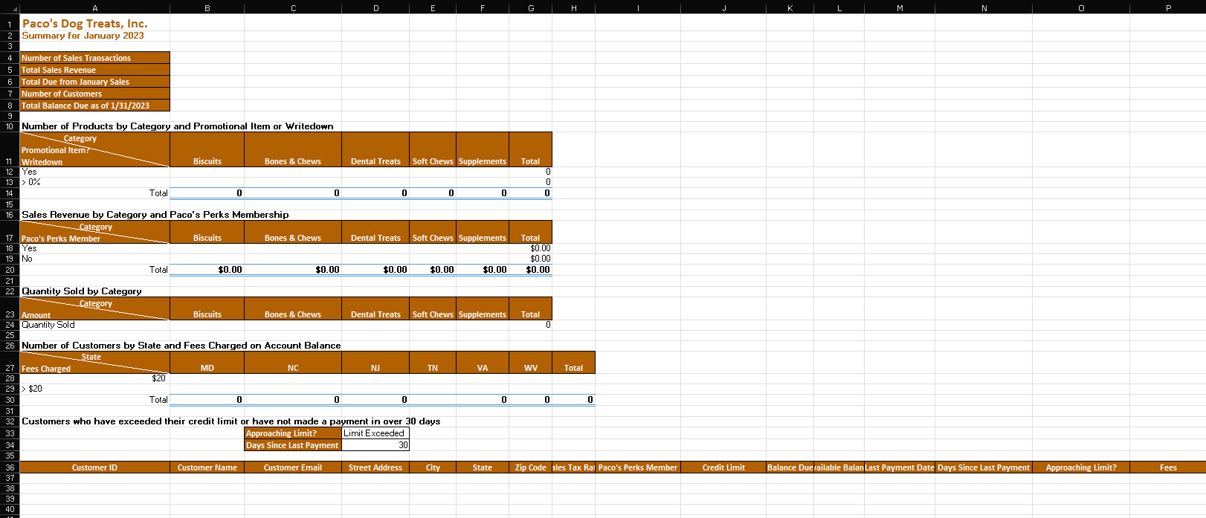
Task: Select the "Approaching Limit?" label in row 33
Action: 293,433
